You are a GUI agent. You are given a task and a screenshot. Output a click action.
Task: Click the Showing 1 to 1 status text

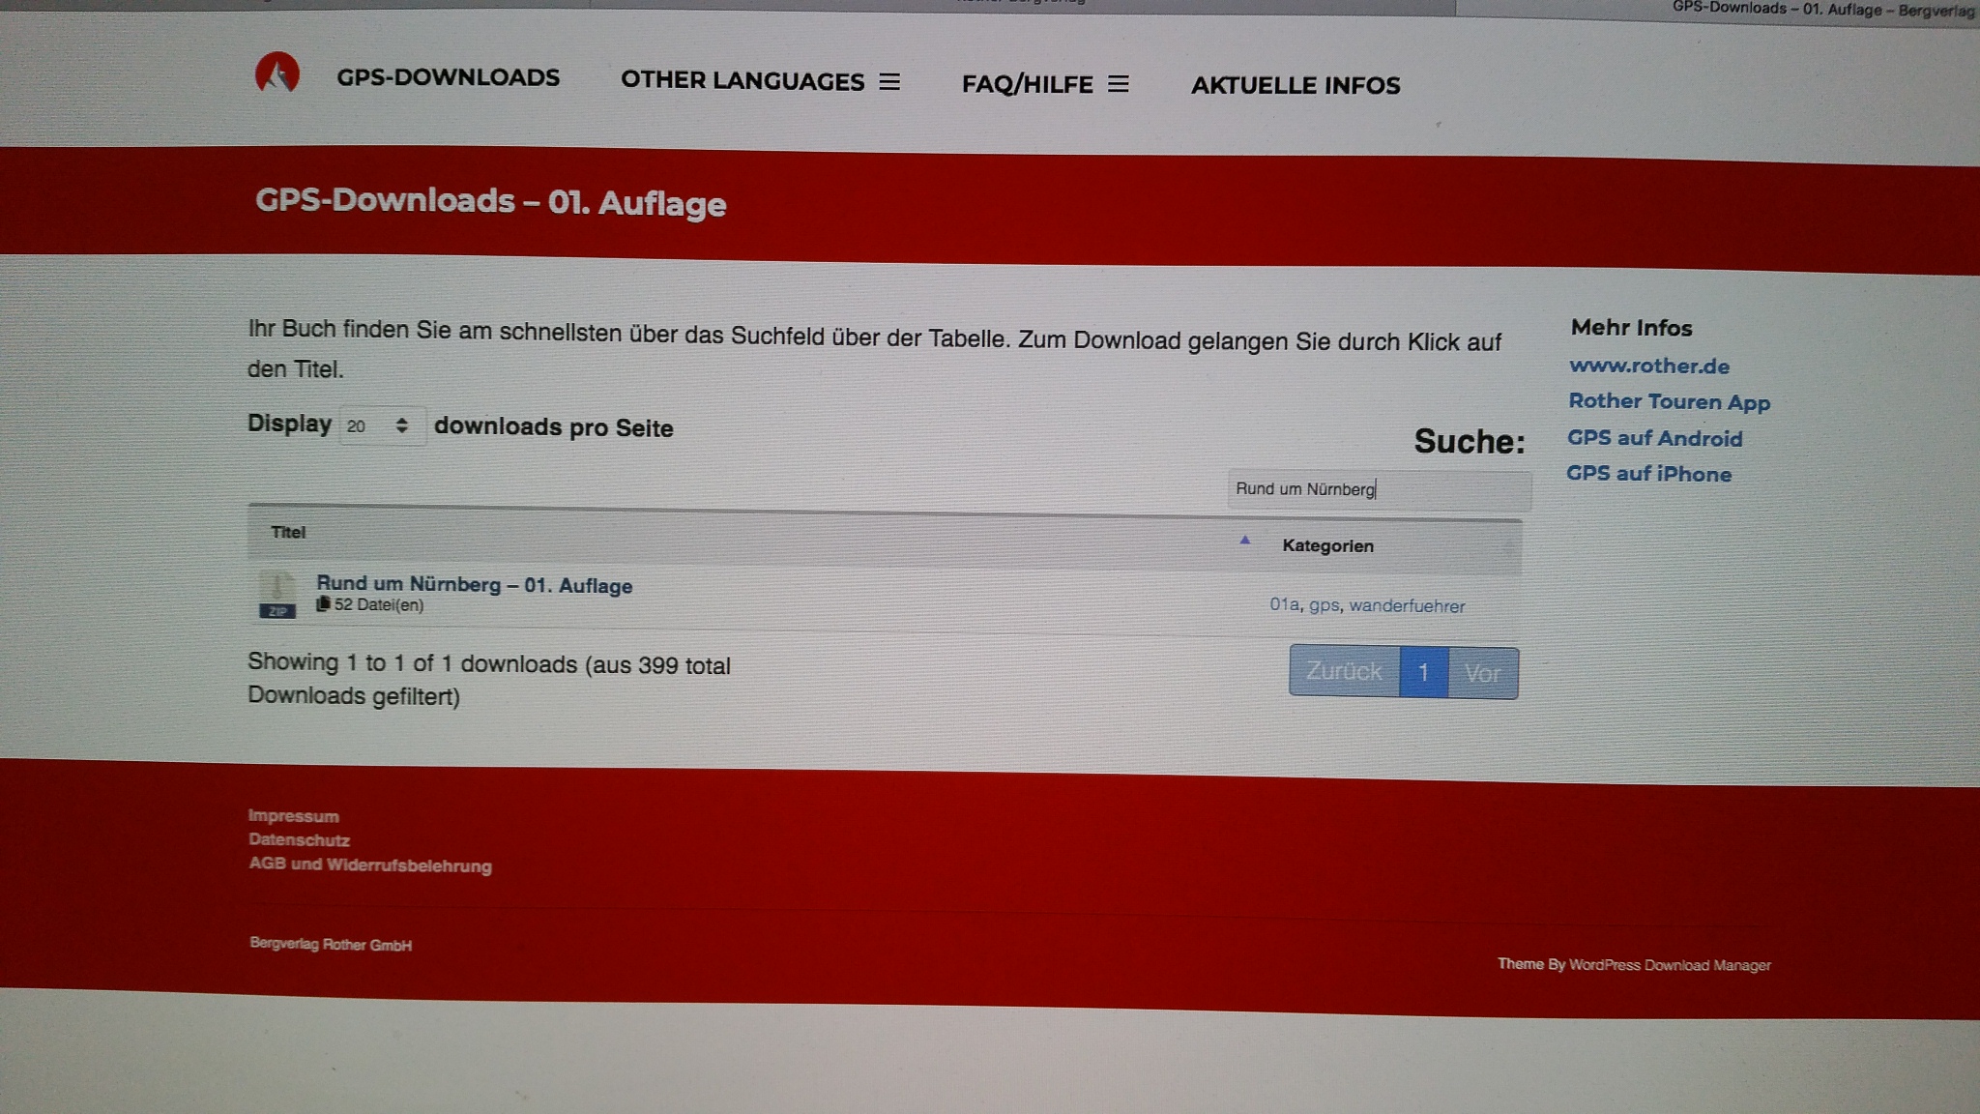[488, 679]
